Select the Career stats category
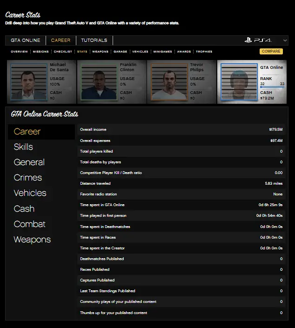Screen dimensions: 295x328 click(41, 132)
